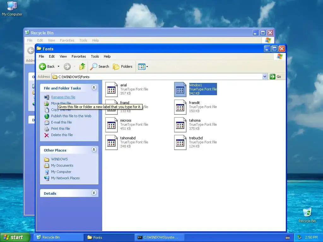The height and width of the screenshot is (242, 323).
Task: Expand the Details panel
Action: (x=94, y=193)
